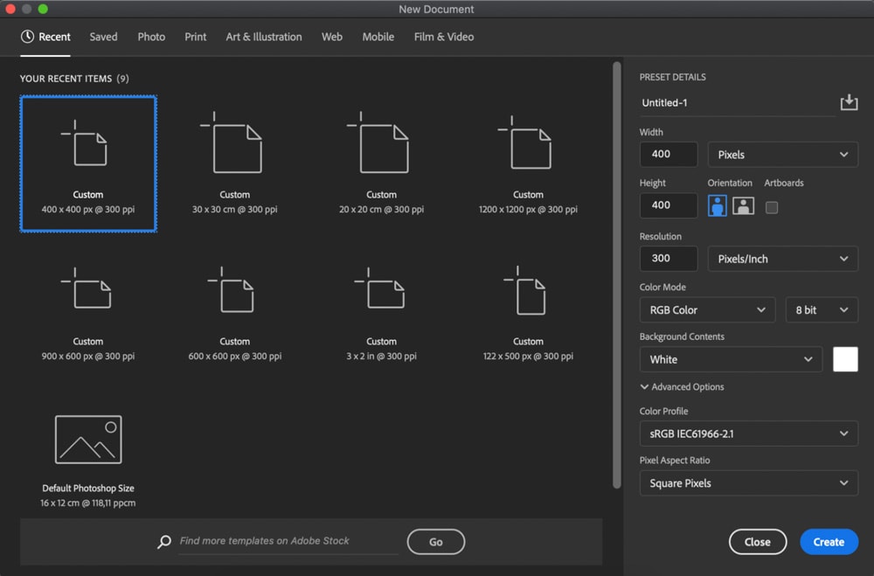Viewport: 874px width, 576px height.
Task: Switch to the Print tab
Action: coord(195,37)
